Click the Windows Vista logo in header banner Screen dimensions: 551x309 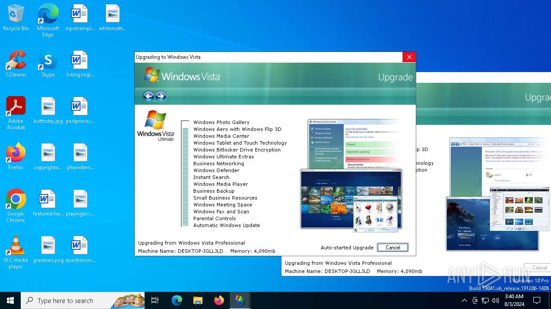tap(182, 76)
